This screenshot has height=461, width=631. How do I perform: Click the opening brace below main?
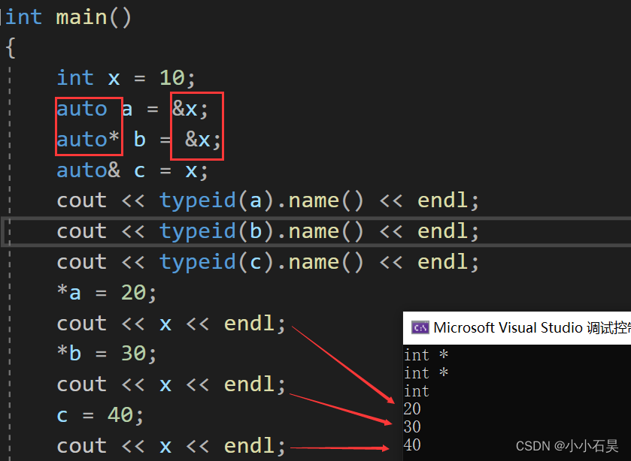point(11,48)
